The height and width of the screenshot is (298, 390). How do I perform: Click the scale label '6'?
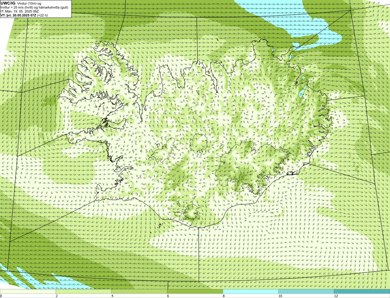coord(168,296)
